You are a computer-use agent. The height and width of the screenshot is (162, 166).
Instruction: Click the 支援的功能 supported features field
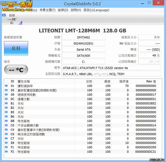click(111, 74)
